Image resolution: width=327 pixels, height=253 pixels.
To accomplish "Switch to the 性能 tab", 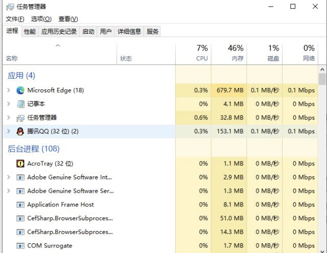I will tap(30, 32).
